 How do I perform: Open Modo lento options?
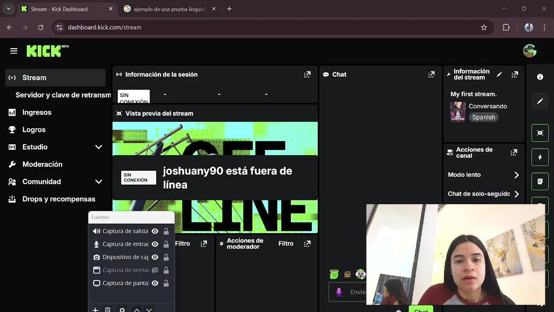click(483, 175)
